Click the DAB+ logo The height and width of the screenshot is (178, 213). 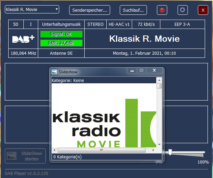coord(23,39)
